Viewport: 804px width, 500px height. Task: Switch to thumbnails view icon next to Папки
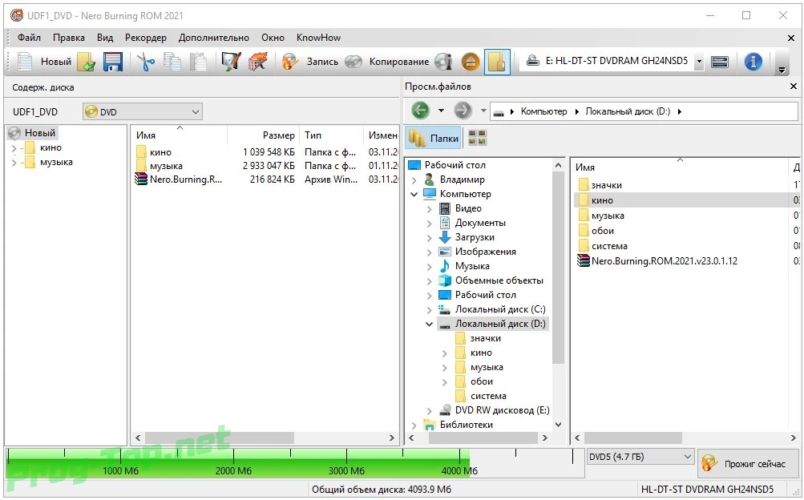pos(478,138)
